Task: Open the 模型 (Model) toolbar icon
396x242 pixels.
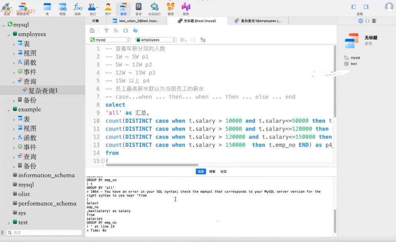Action: [170, 8]
